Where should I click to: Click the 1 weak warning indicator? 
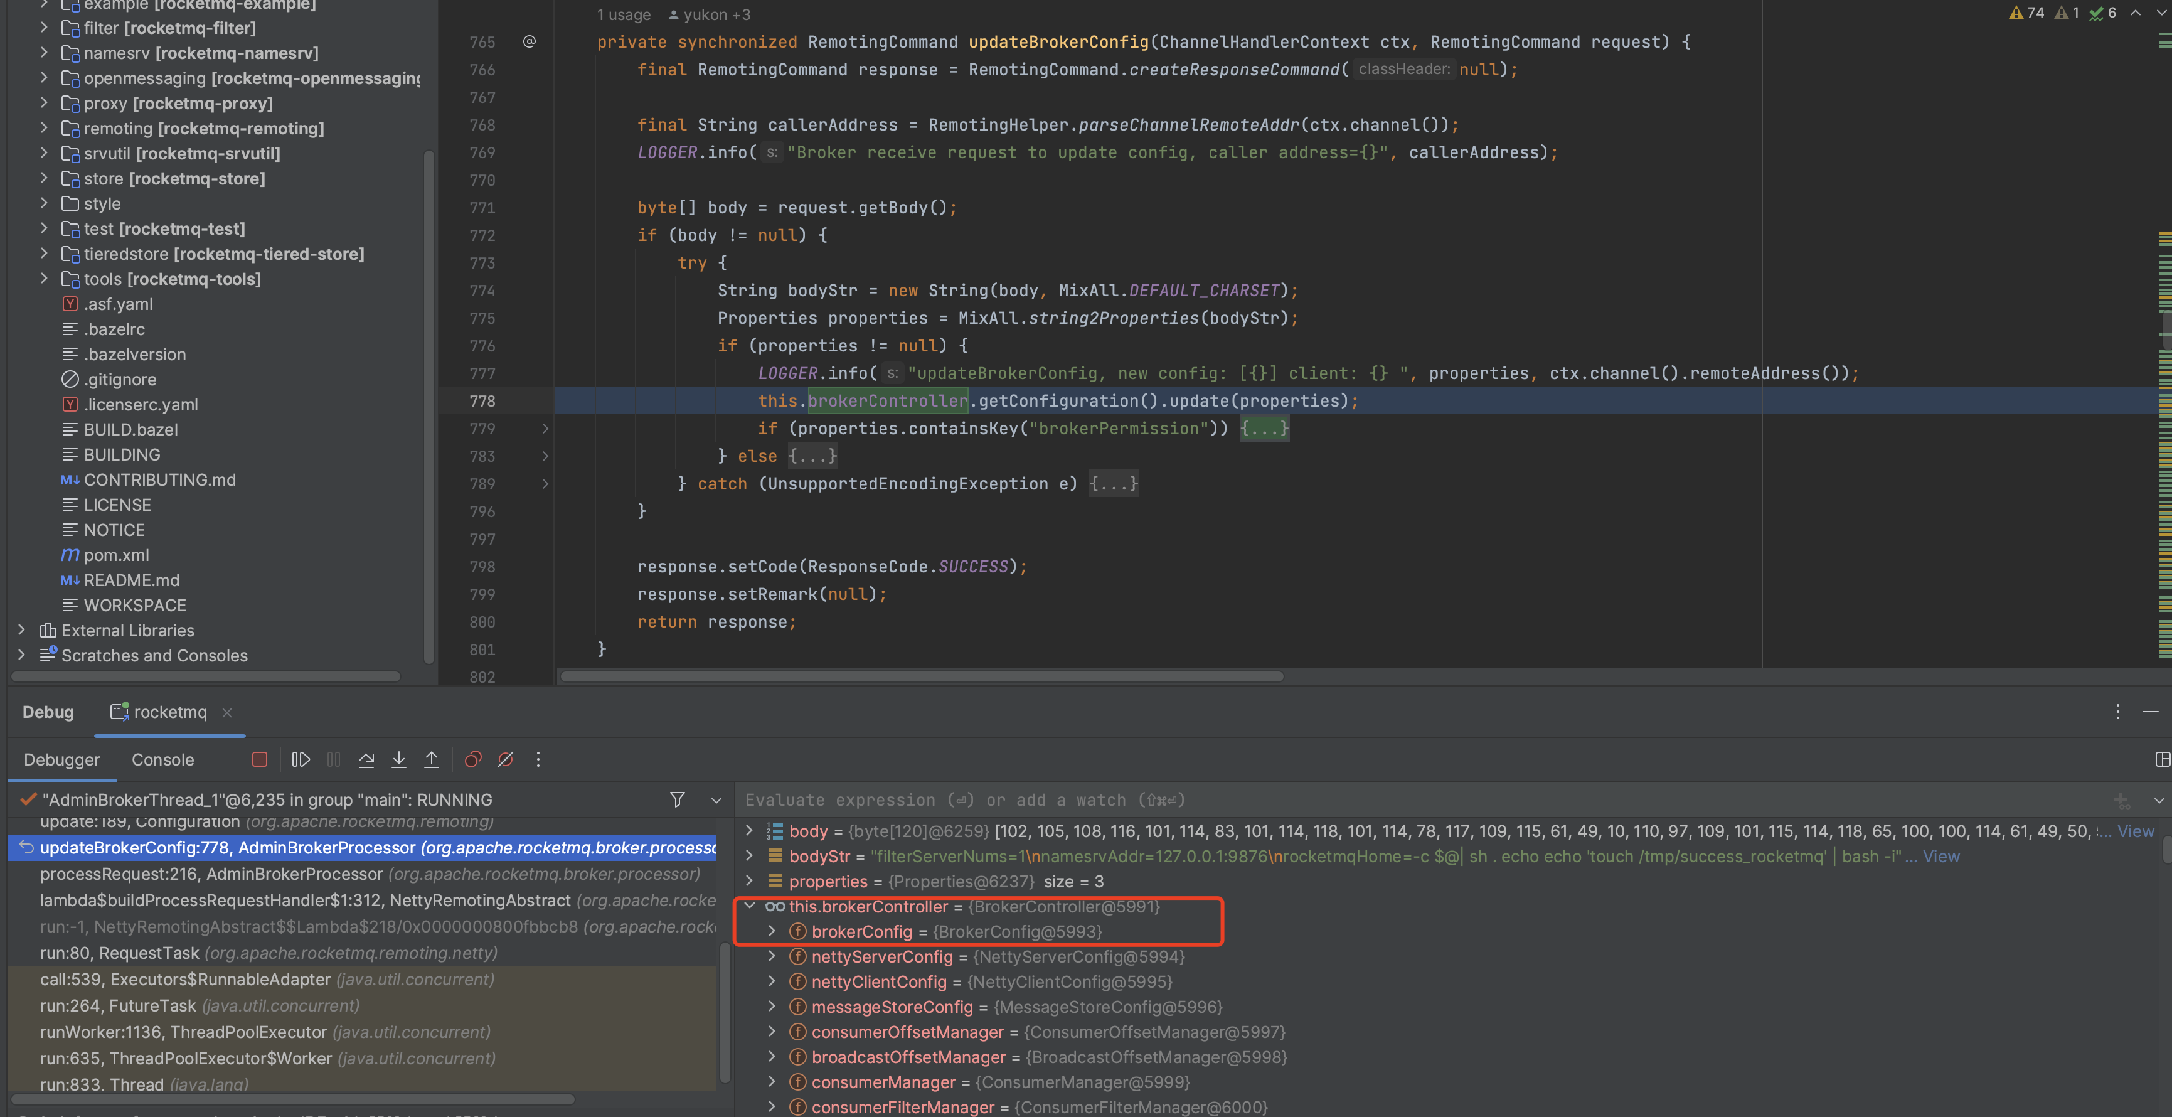[2067, 13]
